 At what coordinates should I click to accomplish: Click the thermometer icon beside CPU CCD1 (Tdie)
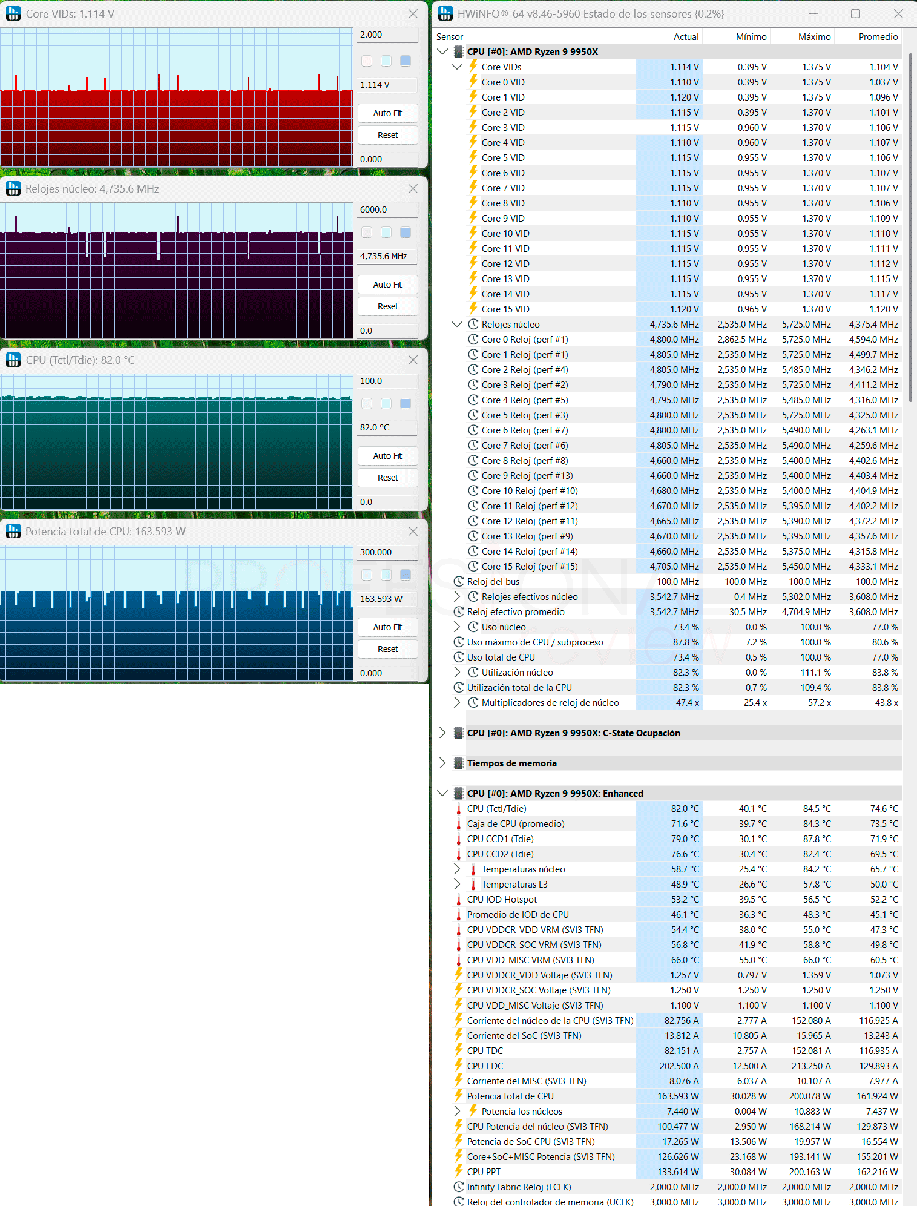point(459,839)
